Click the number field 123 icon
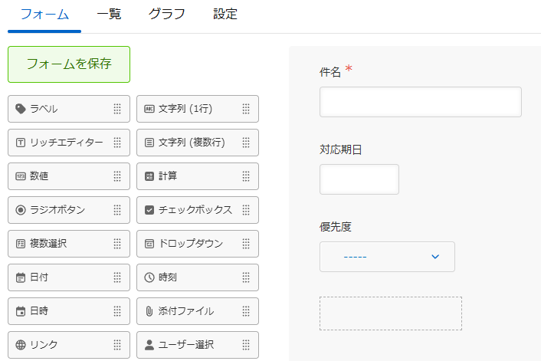541x361 pixels. (x=21, y=176)
